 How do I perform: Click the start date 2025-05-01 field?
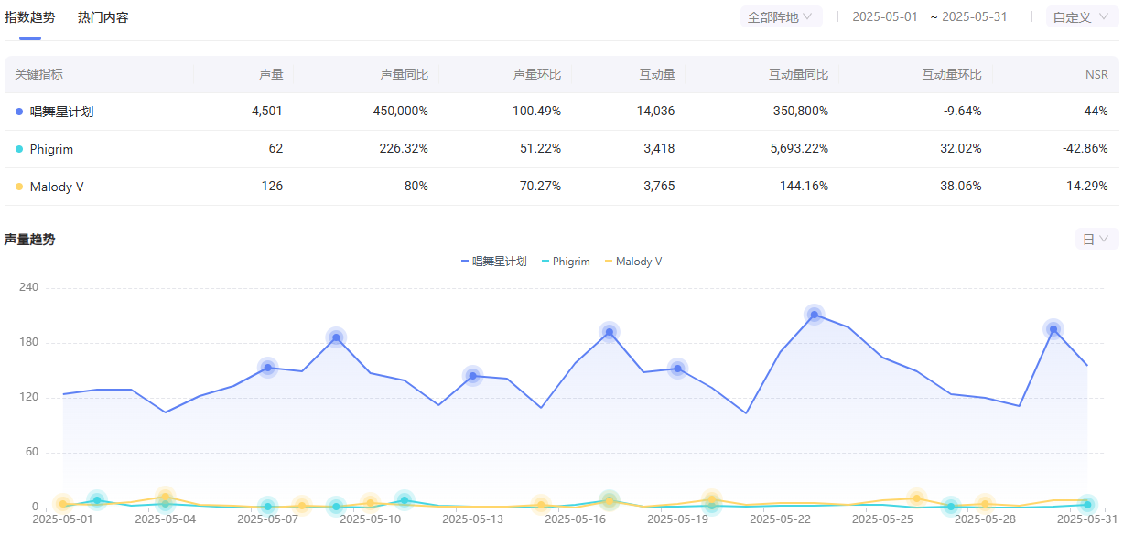(x=884, y=17)
